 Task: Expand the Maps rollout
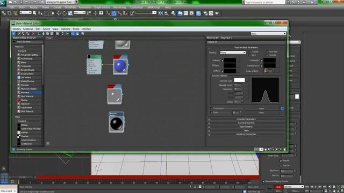pos(246,130)
